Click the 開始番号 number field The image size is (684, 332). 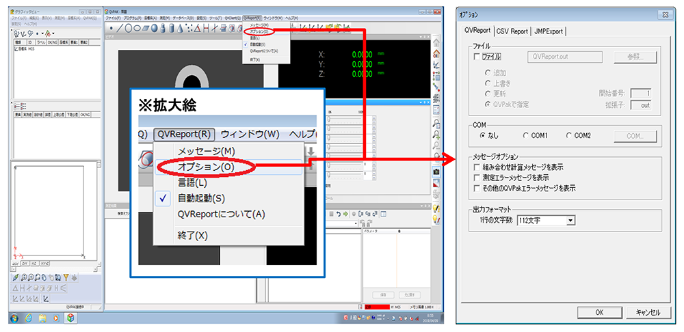(x=641, y=93)
